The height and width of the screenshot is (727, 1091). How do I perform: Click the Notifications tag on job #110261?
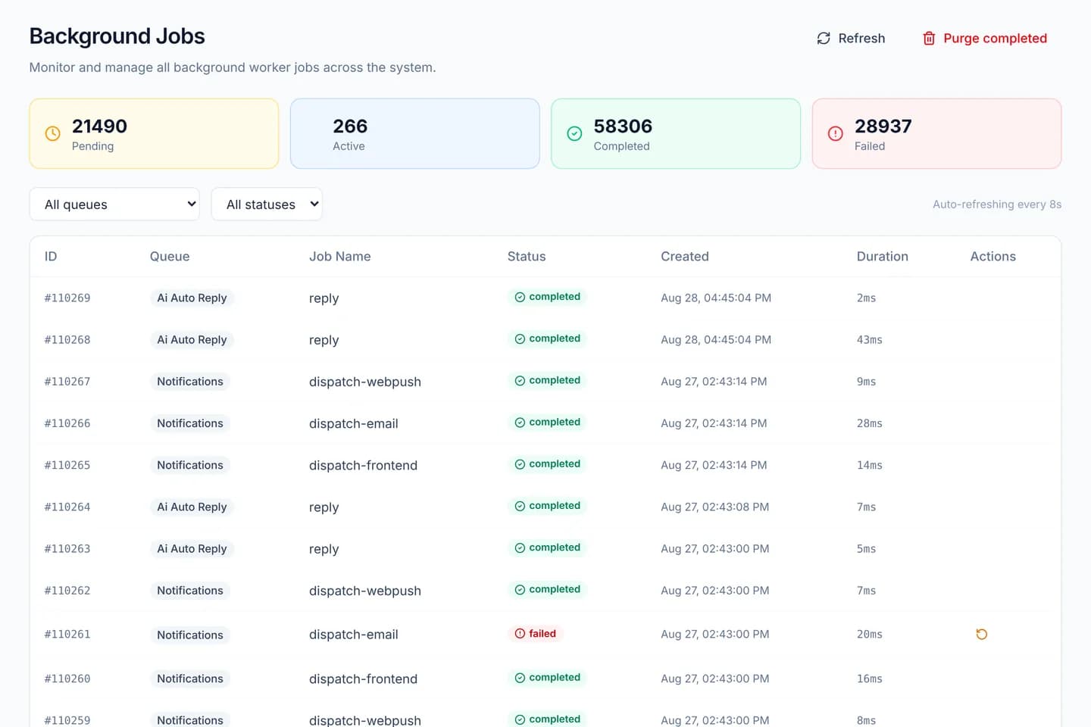tap(190, 635)
